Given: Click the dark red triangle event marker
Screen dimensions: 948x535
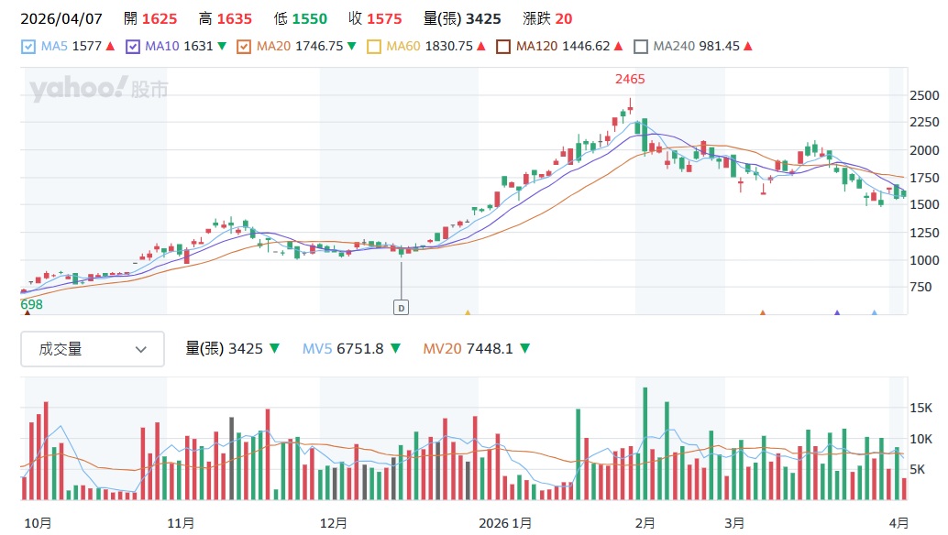Looking at the screenshot, I should [x=27, y=312].
